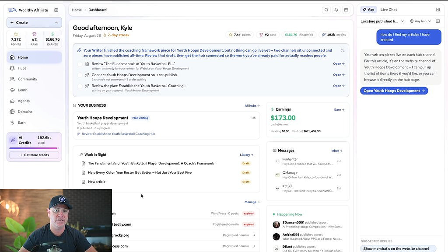Viewport: 448px width, 252px height.
Task: Click the AI Credits sparkle icon
Action: (x=13, y=140)
